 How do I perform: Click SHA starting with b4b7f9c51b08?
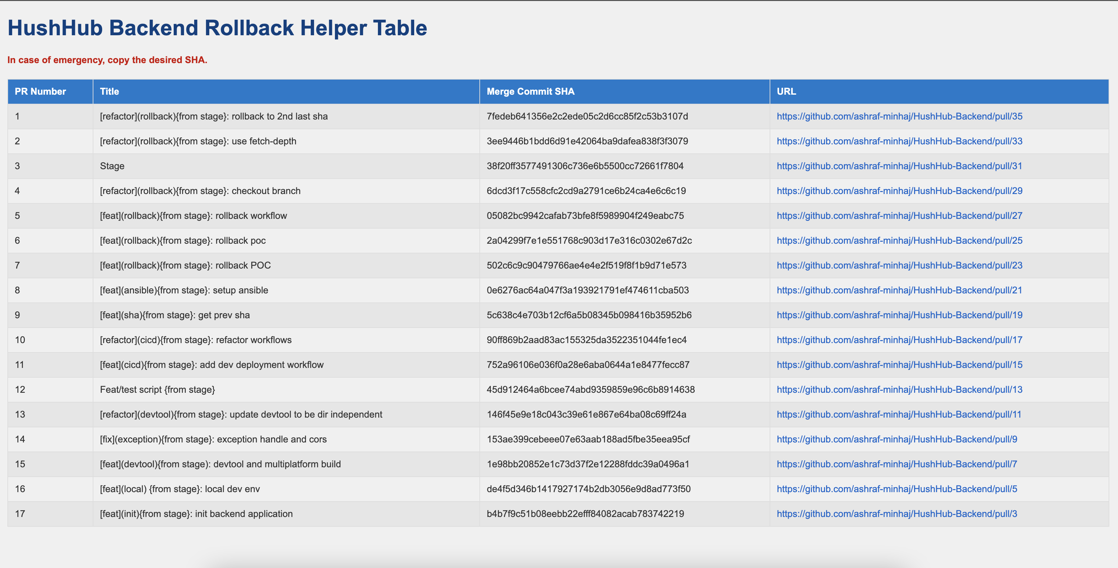[x=585, y=514]
